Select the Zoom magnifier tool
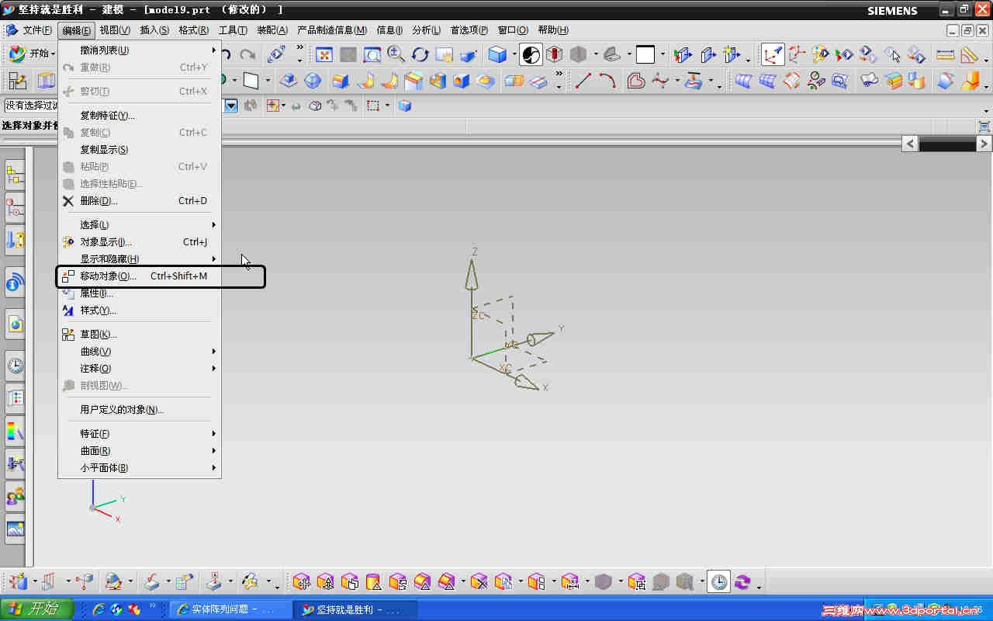Image resolution: width=993 pixels, height=621 pixels. pos(396,54)
